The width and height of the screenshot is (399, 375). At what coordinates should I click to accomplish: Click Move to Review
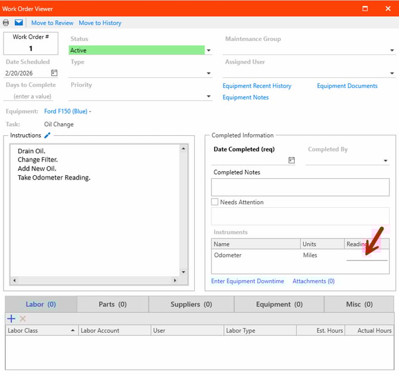(x=52, y=23)
